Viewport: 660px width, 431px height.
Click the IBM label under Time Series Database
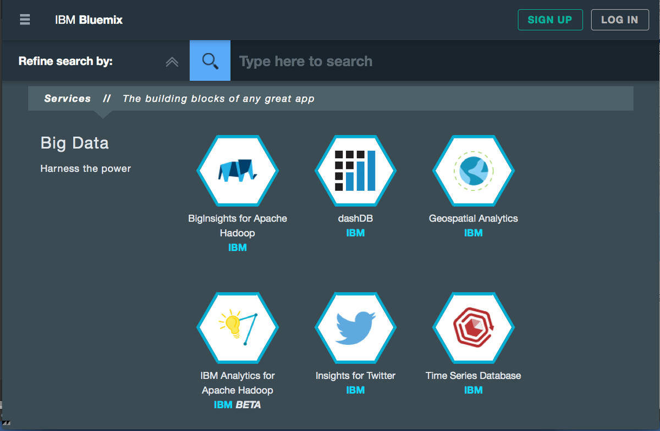click(474, 390)
